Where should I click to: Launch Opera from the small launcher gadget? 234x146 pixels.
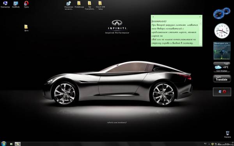224,91
